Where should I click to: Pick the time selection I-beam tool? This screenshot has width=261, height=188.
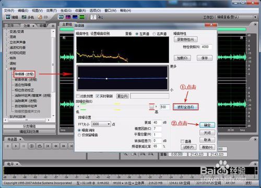93,17
